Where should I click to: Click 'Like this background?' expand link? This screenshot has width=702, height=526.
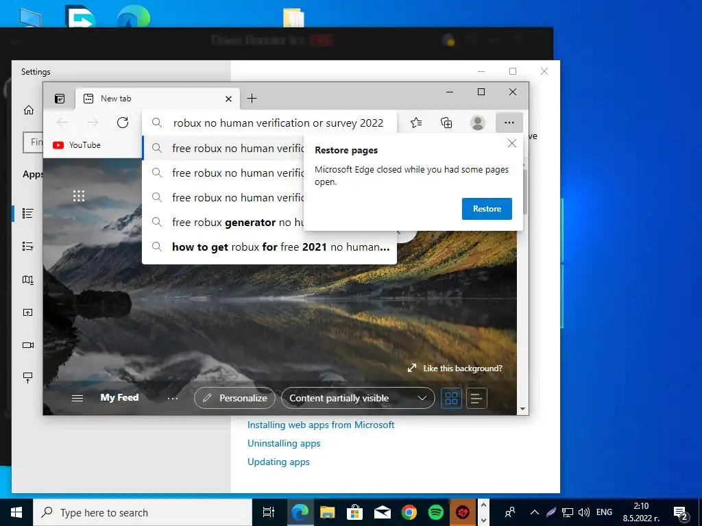tap(455, 368)
